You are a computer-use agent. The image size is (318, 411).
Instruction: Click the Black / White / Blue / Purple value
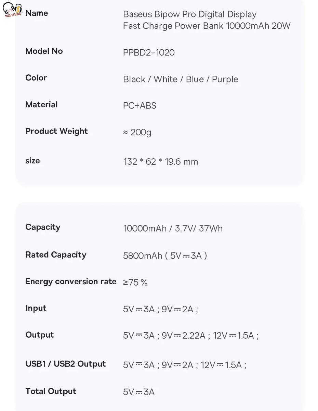[x=181, y=79]
